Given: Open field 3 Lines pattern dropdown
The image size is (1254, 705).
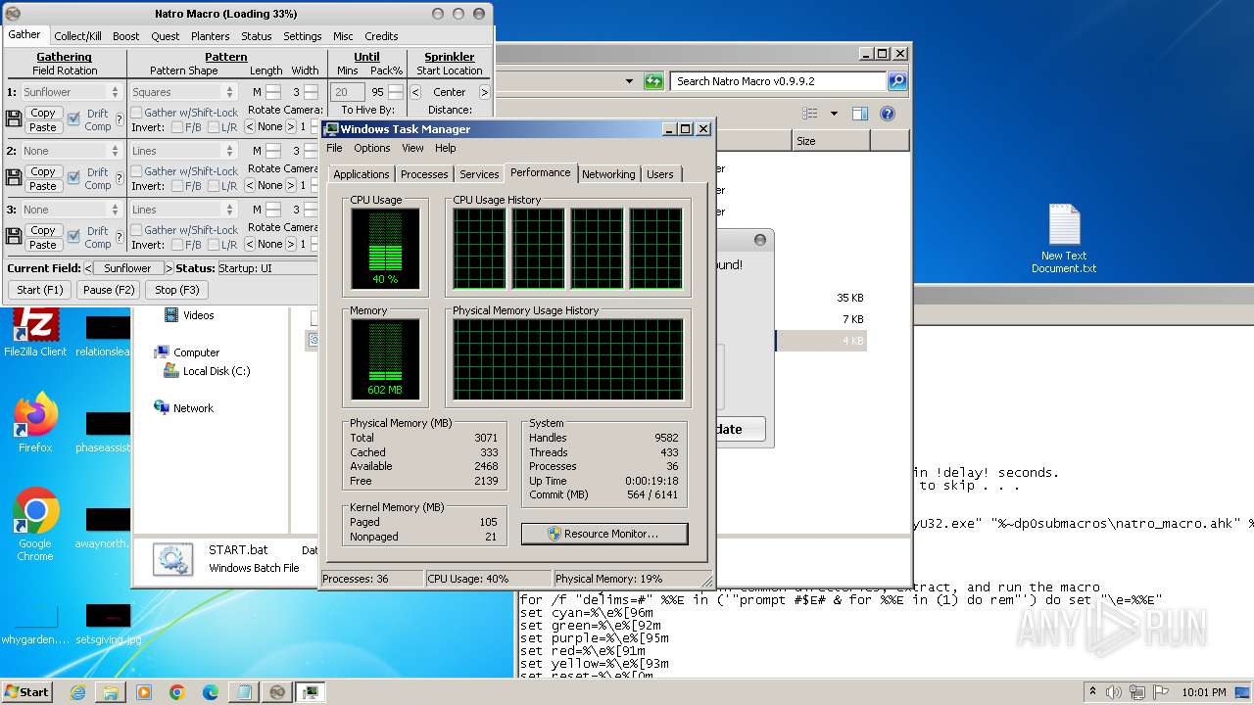Looking at the screenshot, I should 183,210.
